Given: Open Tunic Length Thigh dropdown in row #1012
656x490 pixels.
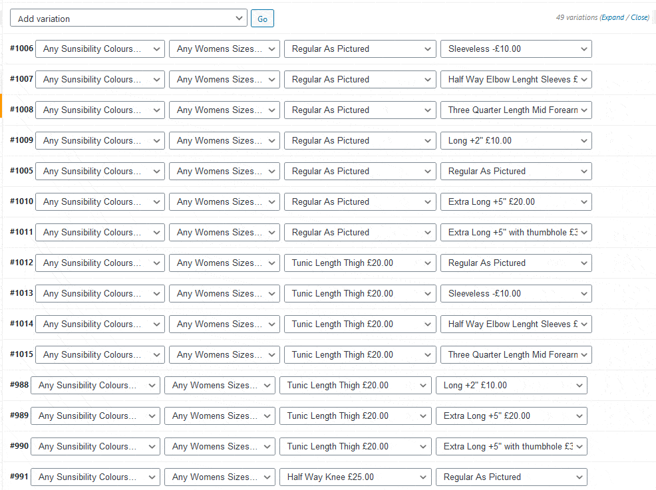Looking at the screenshot, I should 360,263.
